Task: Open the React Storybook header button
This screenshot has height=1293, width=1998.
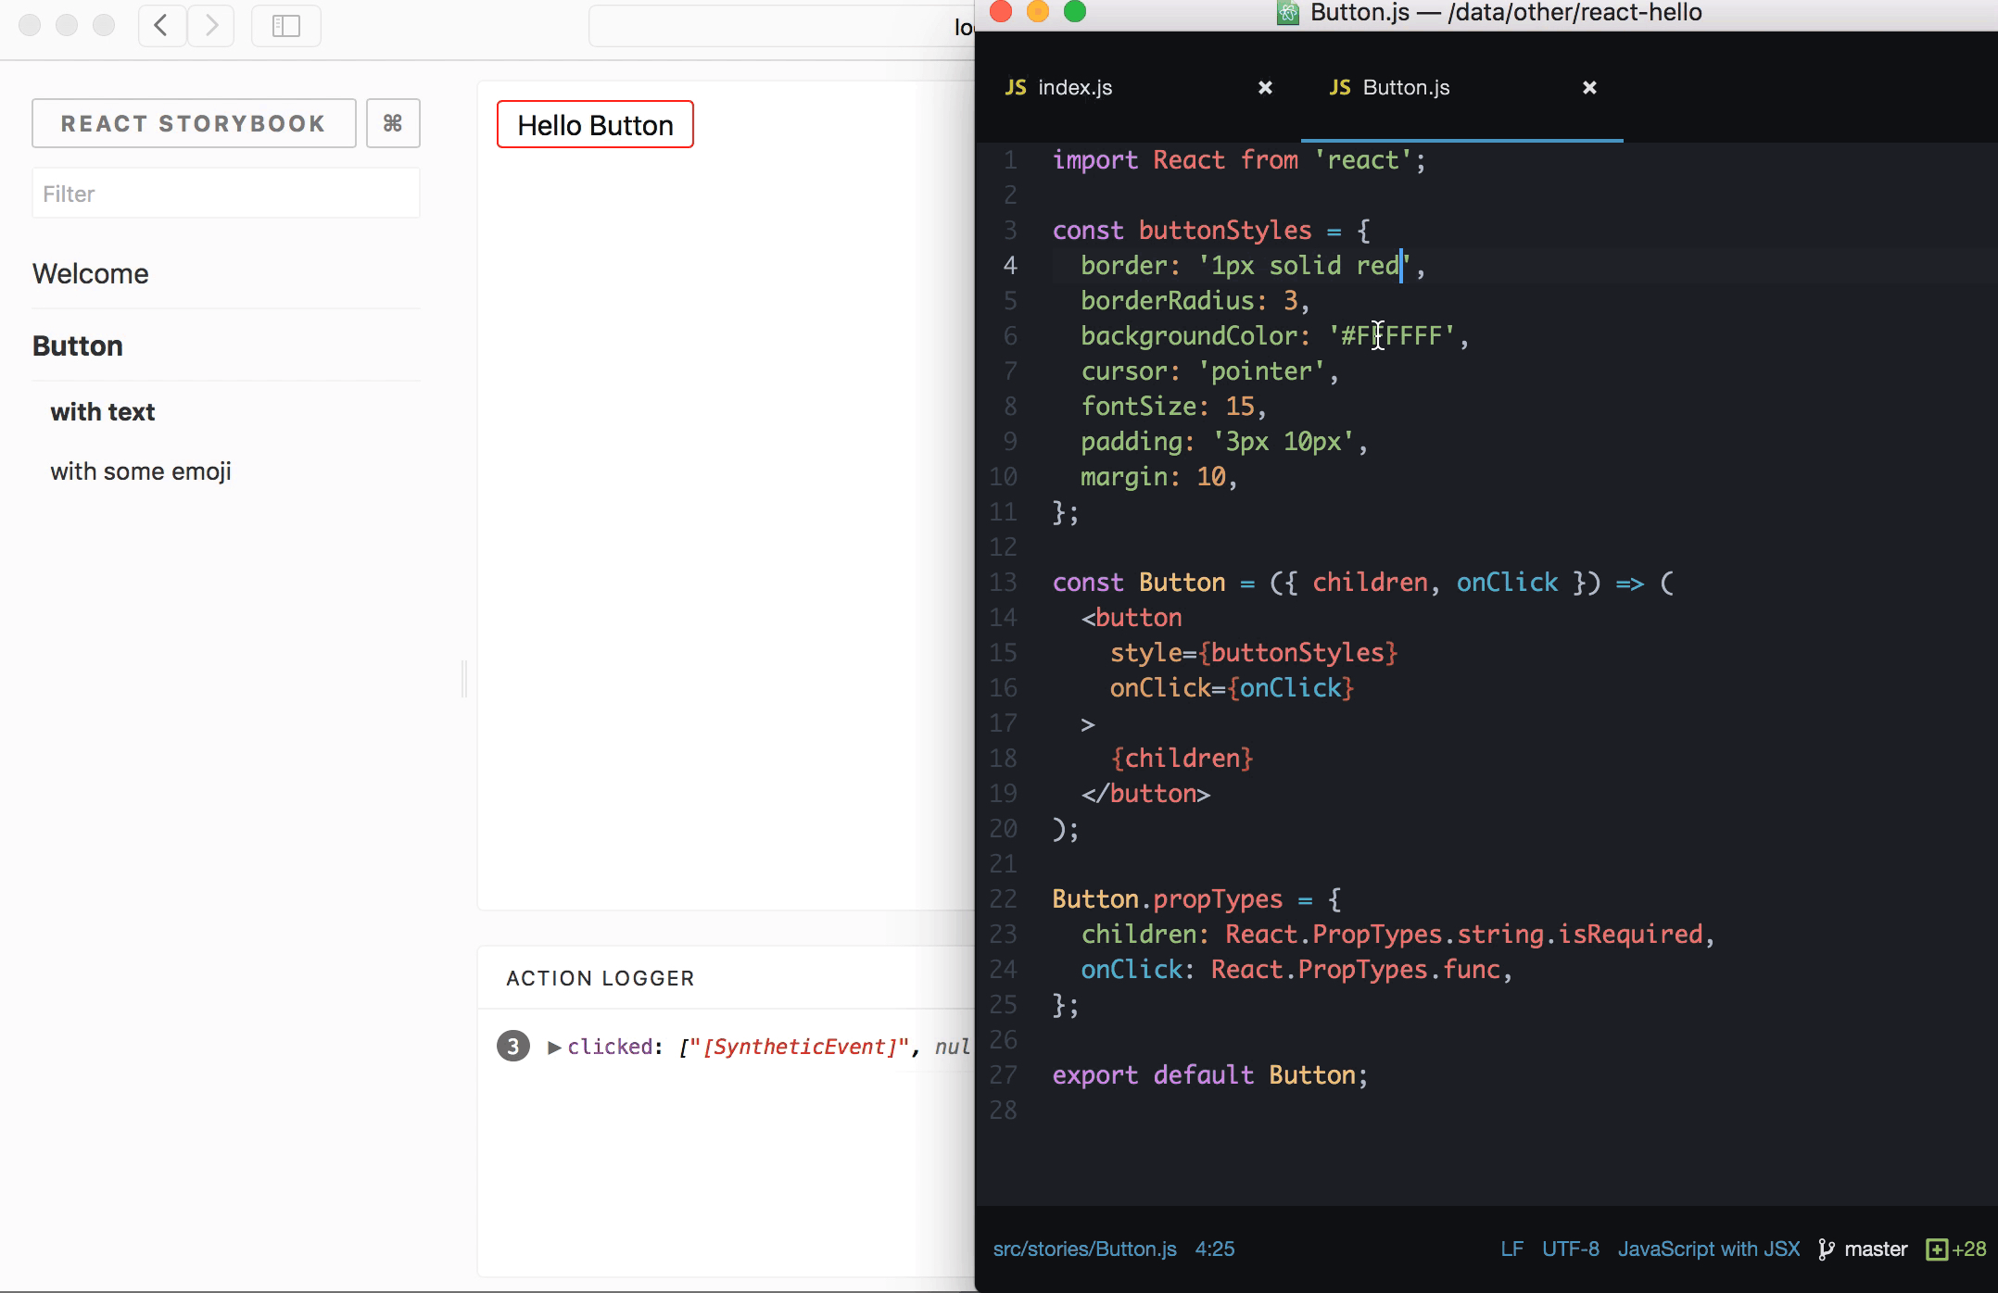Action: tap(194, 123)
